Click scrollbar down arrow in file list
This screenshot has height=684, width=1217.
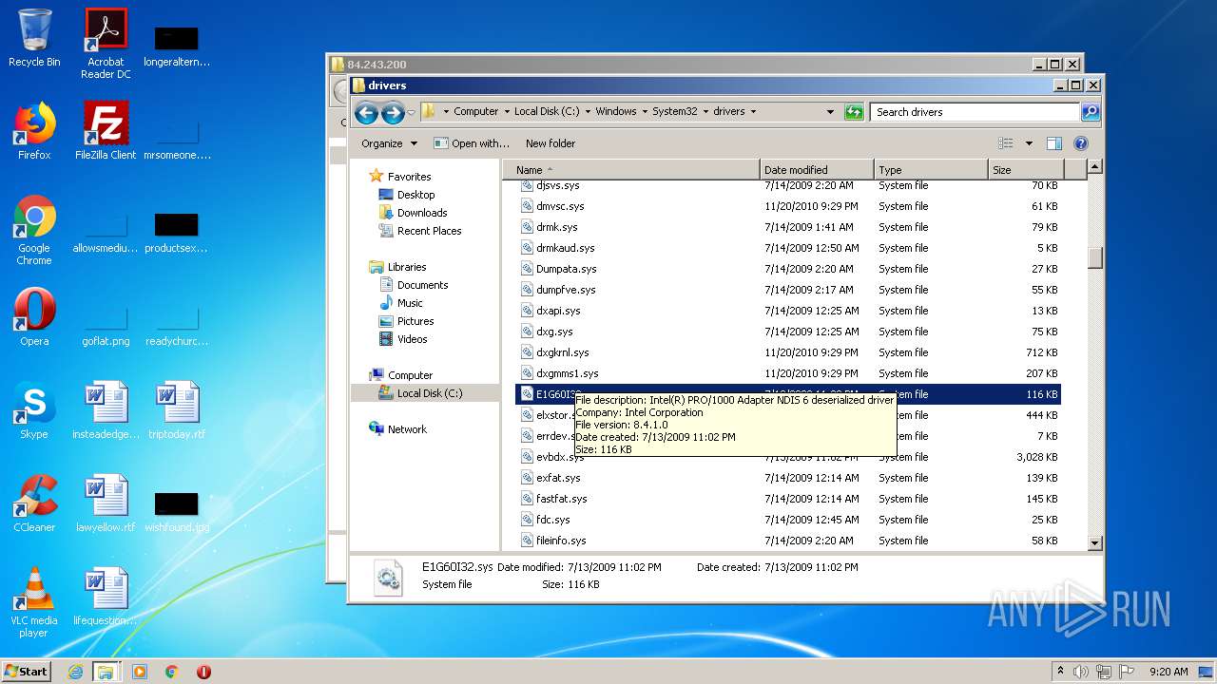pyautogui.click(x=1094, y=543)
